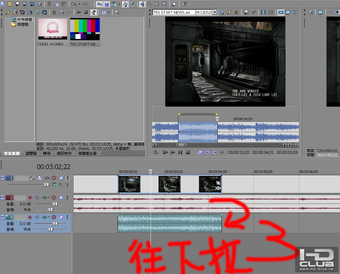Click the Cut scissors icon in toolbar
The width and height of the screenshot is (340, 274).
pos(49,4)
